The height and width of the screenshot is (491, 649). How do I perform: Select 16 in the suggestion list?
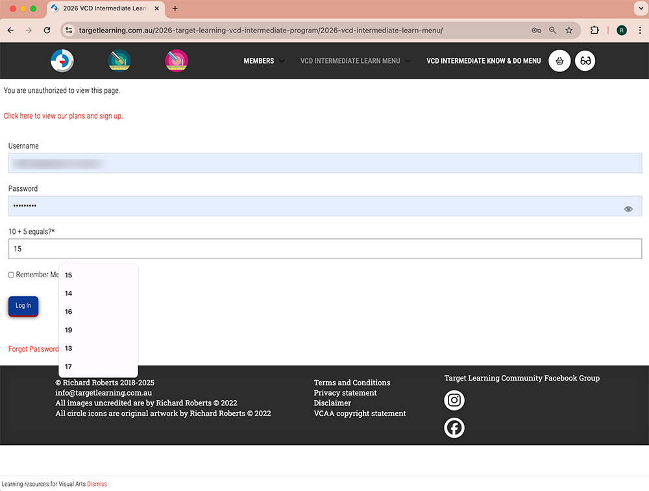[69, 312]
